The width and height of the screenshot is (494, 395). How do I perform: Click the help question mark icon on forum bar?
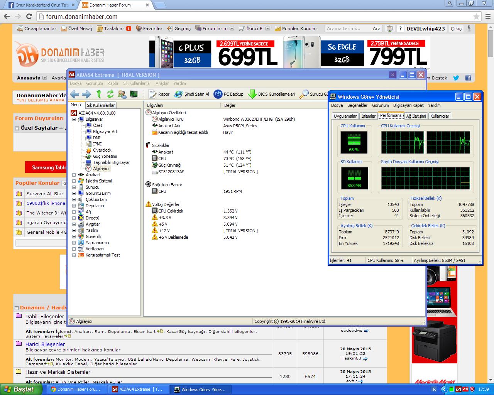(400, 29)
